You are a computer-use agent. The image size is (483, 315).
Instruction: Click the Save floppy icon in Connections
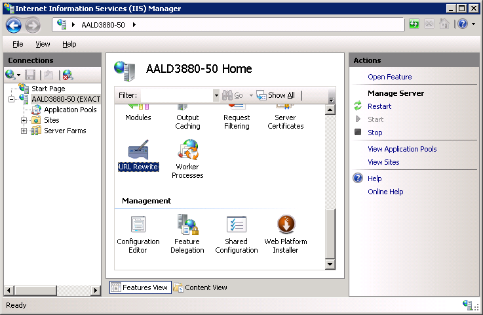(30, 75)
